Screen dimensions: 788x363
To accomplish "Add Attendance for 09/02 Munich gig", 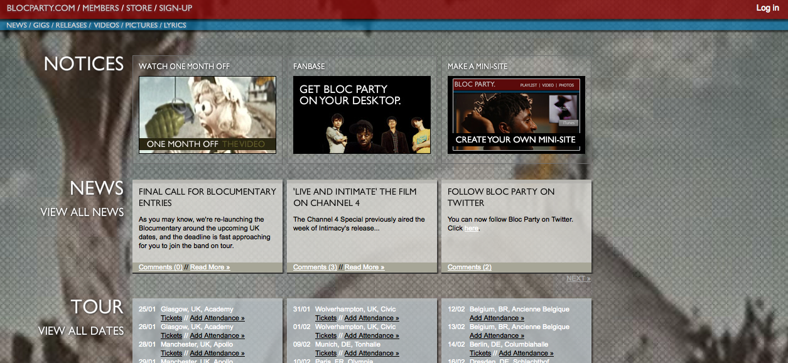I will pyautogui.click(x=372, y=353).
